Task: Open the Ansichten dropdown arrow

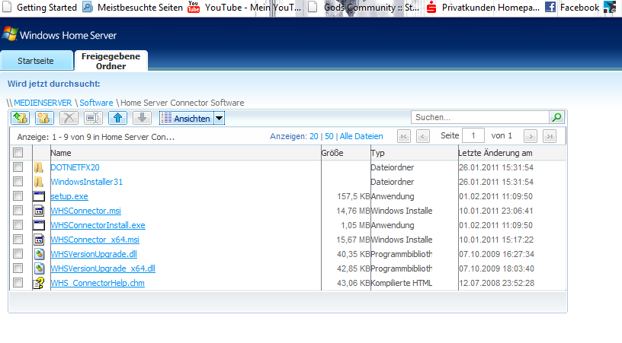Action: (x=219, y=118)
